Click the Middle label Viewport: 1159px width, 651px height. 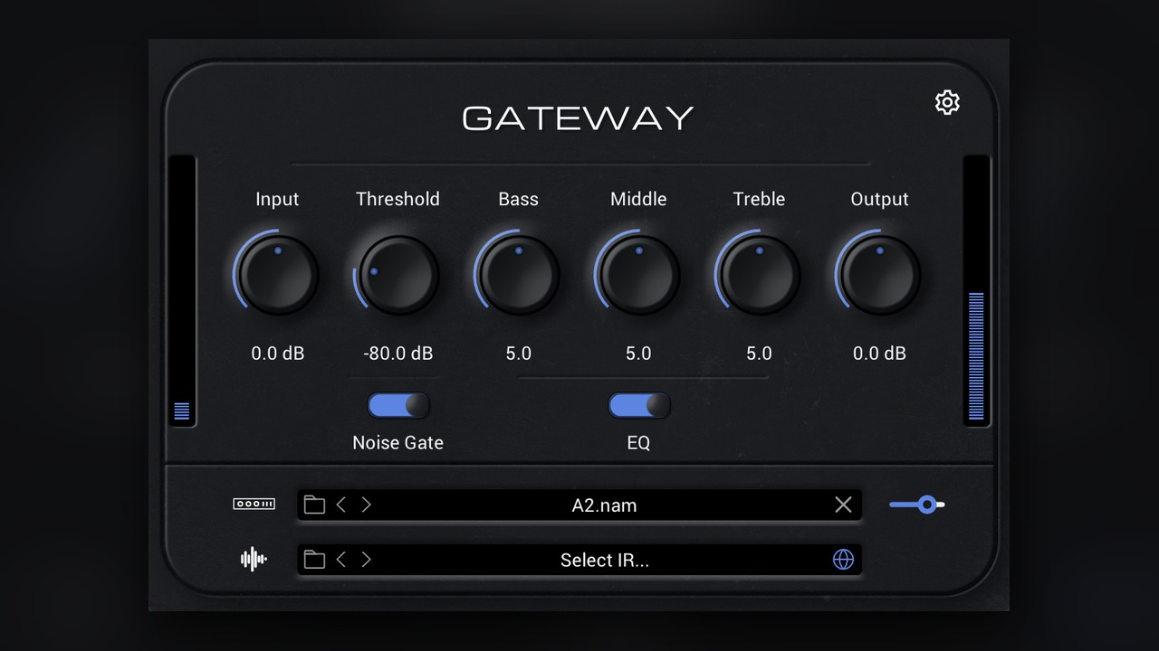639,199
